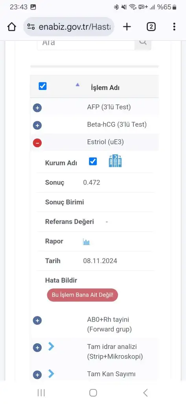The height and width of the screenshot is (404, 186).
Task: Open a new tab with plus icon
Action: pyautogui.click(x=127, y=26)
